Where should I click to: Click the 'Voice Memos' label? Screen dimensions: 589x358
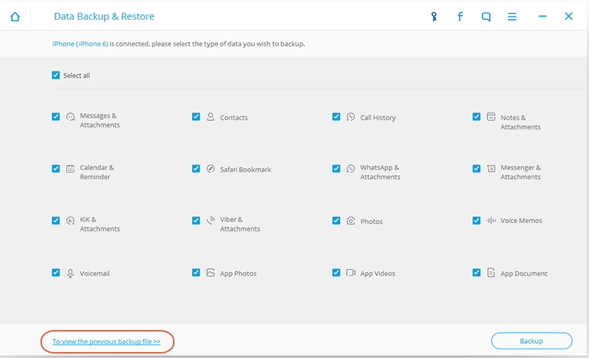(x=521, y=220)
